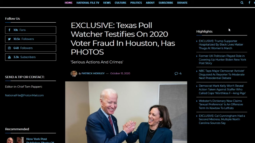Click the DONATE menu link
Screen dimensions: 255x143
[x=182, y=3]
